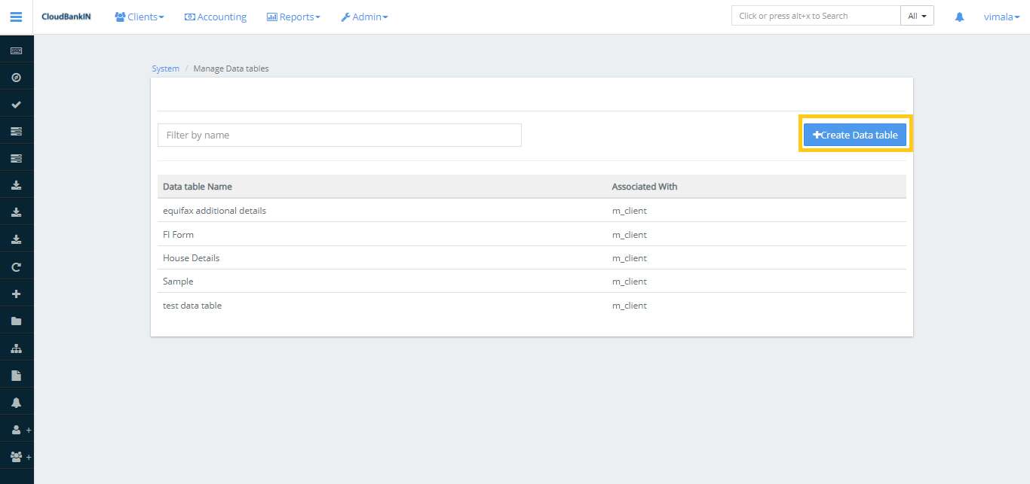Open the System breadcrumb link
The image size is (1030, 484).
pos(165,68)
